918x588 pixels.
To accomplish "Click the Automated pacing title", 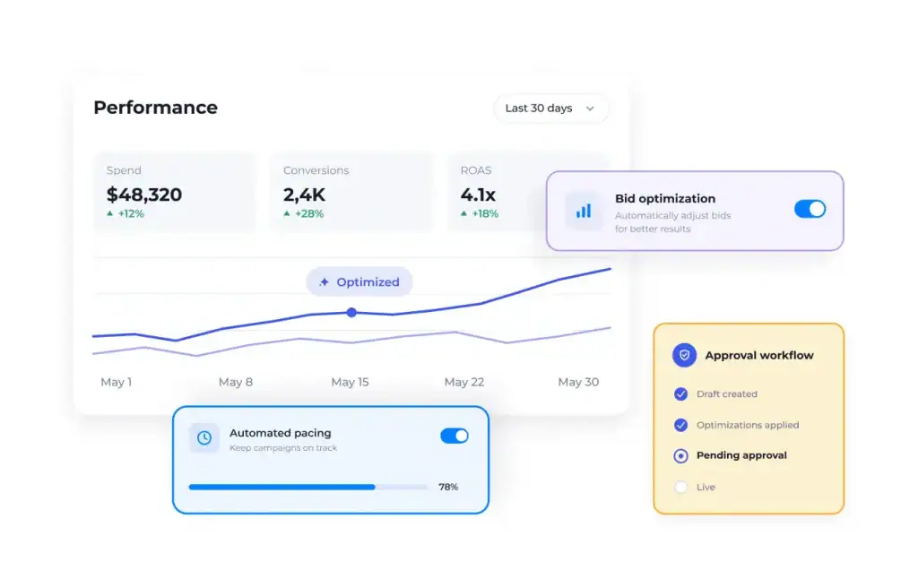I will pyautogui.click(x=281, y=433).
